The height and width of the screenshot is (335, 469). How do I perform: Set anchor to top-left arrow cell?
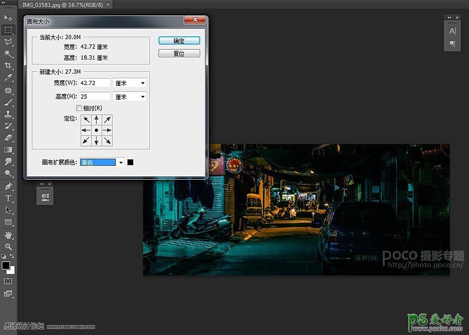point(86,120)
